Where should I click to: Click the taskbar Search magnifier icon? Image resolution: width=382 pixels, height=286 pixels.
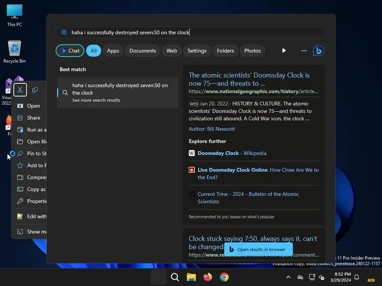[x=175, y=277]
